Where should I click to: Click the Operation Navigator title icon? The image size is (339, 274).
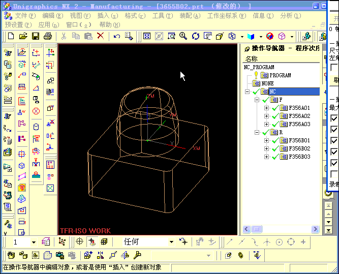pos(246,49)
